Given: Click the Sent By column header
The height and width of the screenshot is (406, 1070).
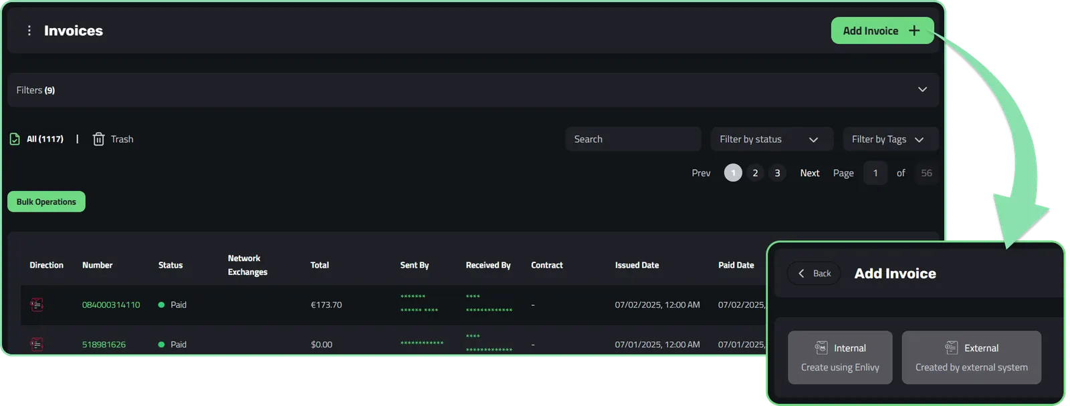Looking at the screenshot, I should tap(415, 265).
